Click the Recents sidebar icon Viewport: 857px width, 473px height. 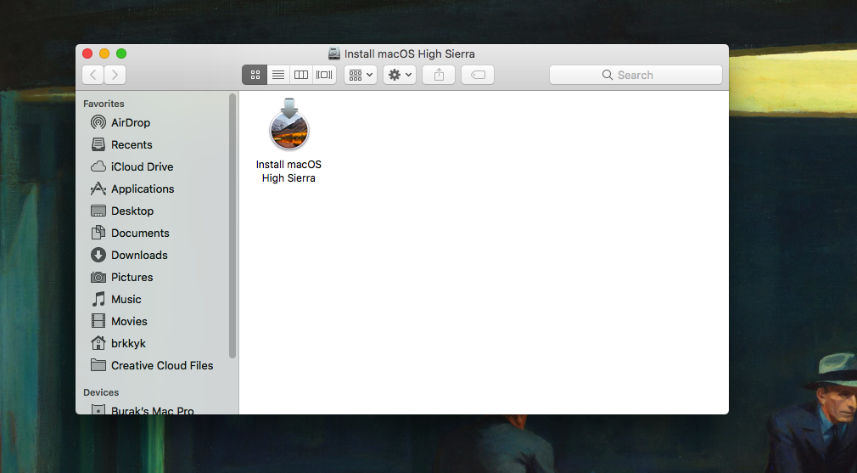(x=98, y=144)
